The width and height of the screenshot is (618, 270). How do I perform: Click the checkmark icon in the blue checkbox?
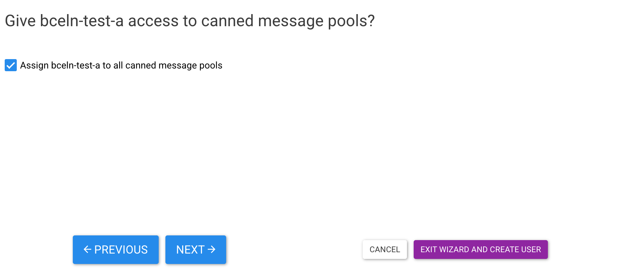click(x=11, y=65)
